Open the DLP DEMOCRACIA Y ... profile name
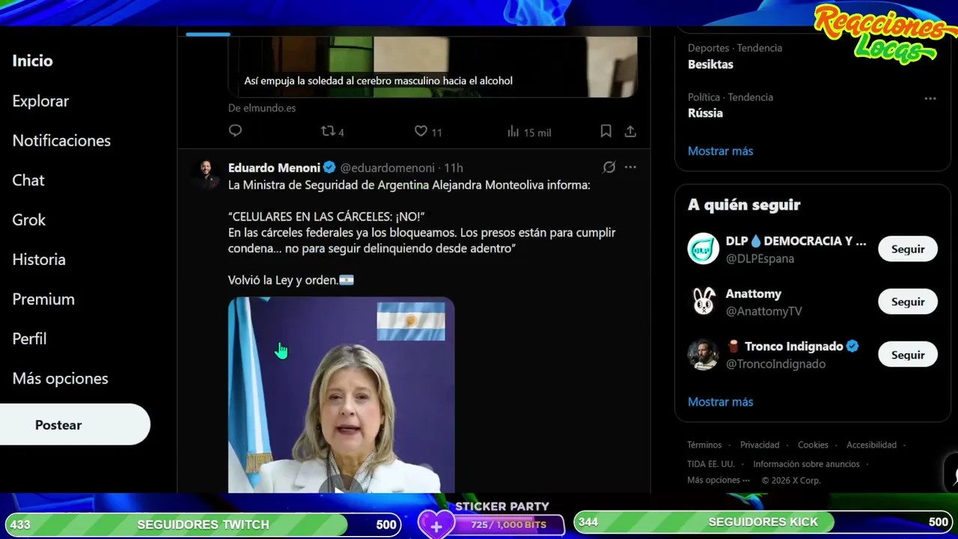Screen dimensions: 958x539 point(796,241)
